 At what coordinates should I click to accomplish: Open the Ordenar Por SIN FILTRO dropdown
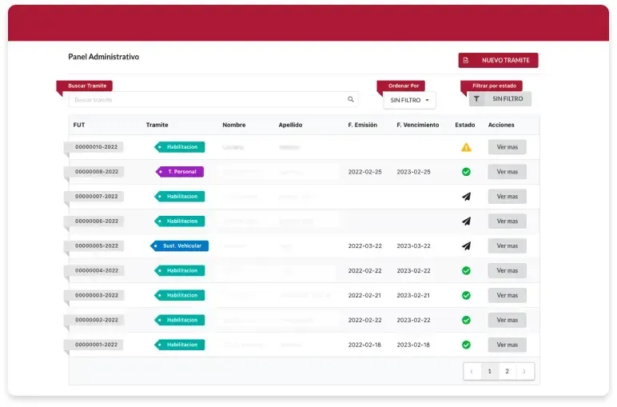(409, 101)
